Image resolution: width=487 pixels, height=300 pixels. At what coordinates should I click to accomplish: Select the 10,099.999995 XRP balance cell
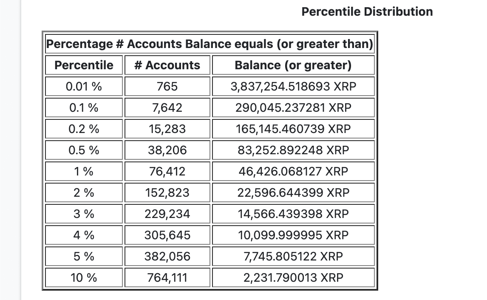click(293, 235)
